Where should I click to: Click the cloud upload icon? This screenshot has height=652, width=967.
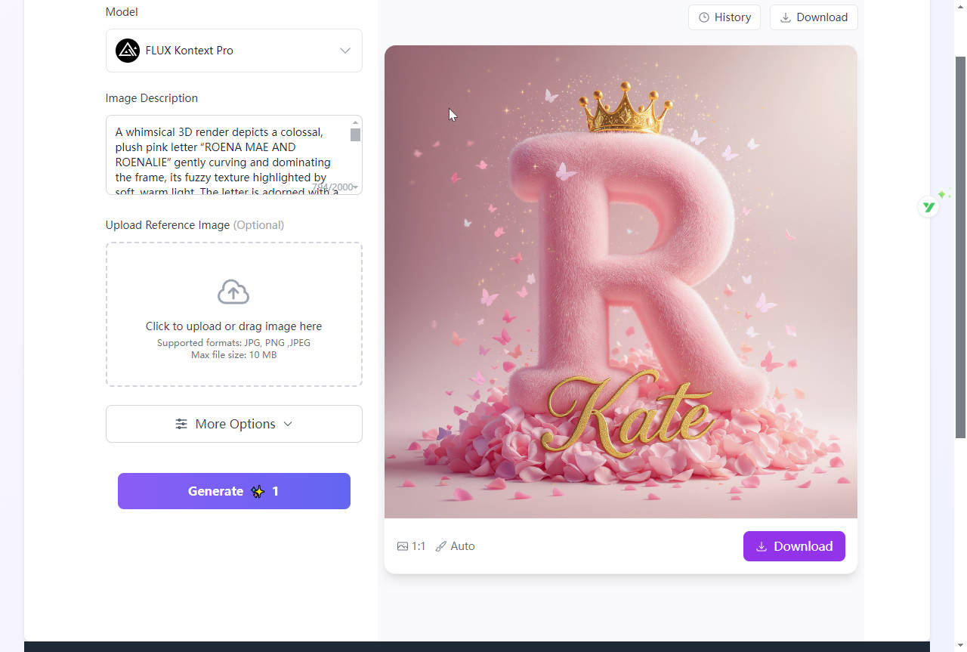pos(233,292)
